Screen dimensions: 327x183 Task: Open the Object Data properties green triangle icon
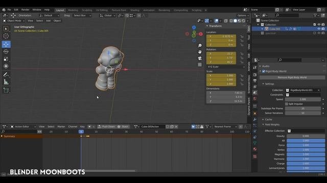[255, 143]
